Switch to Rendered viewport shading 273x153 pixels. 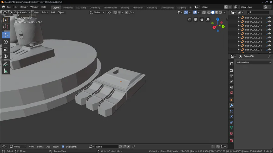(x=221, y=12)
